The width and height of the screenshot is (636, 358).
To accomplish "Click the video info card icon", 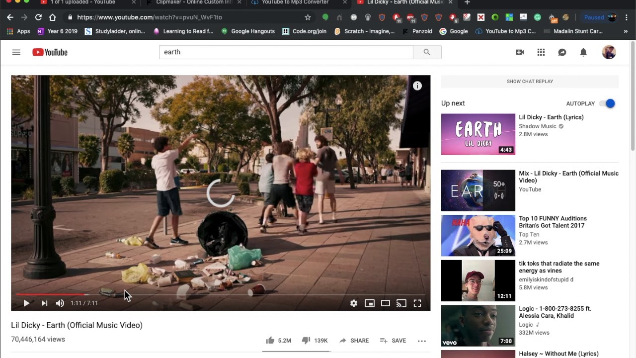I will [417, 86].
